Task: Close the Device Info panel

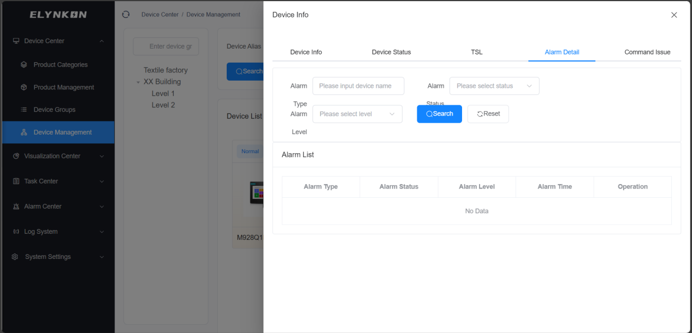Action: tap(674, 15)
